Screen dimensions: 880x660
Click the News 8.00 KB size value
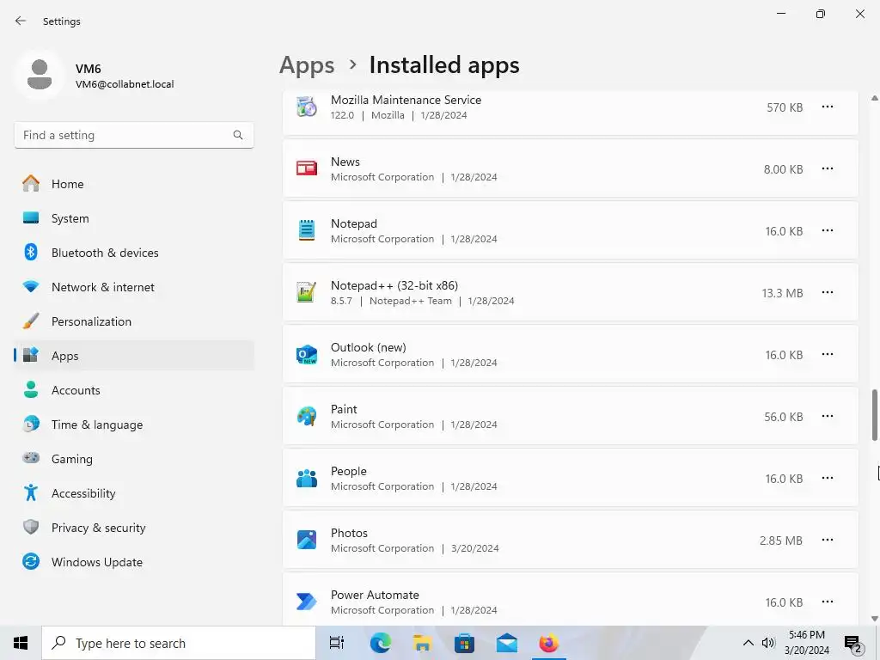coord(784,169)
